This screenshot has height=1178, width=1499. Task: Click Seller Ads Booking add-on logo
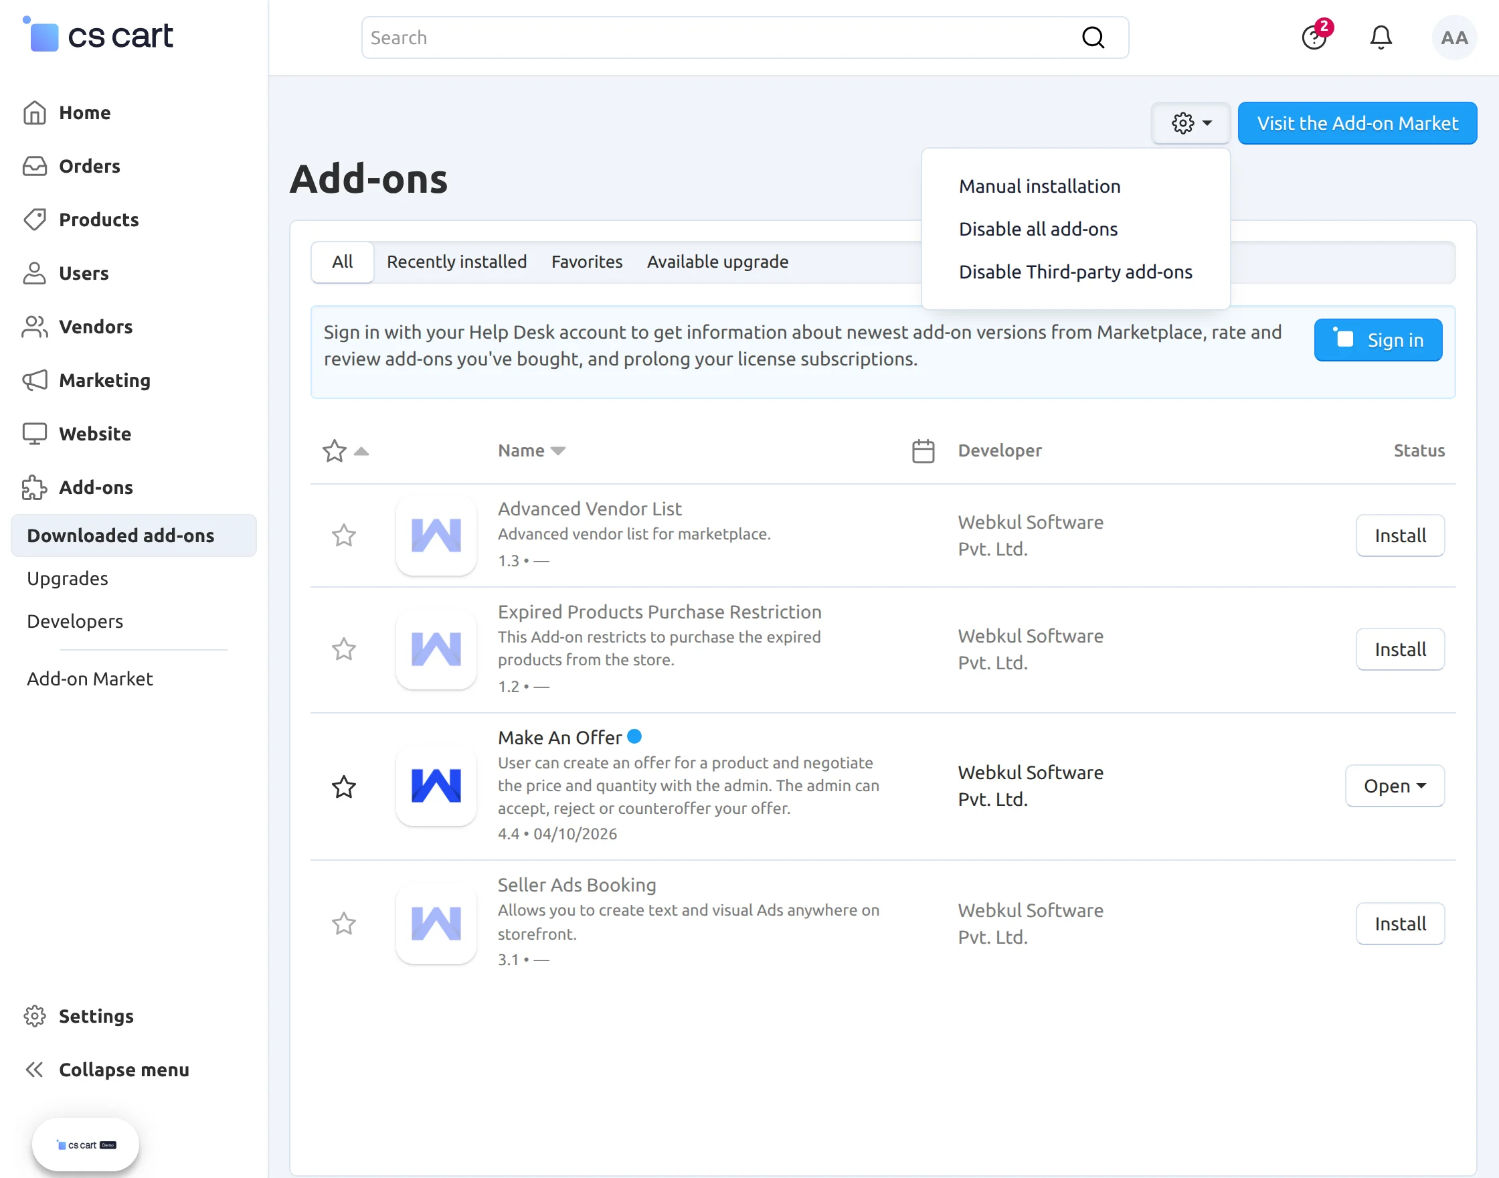tap(436, 923)
